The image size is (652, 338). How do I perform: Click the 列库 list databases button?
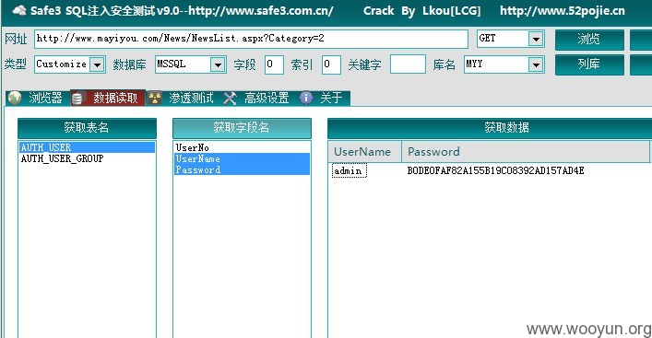coord(589,64)
